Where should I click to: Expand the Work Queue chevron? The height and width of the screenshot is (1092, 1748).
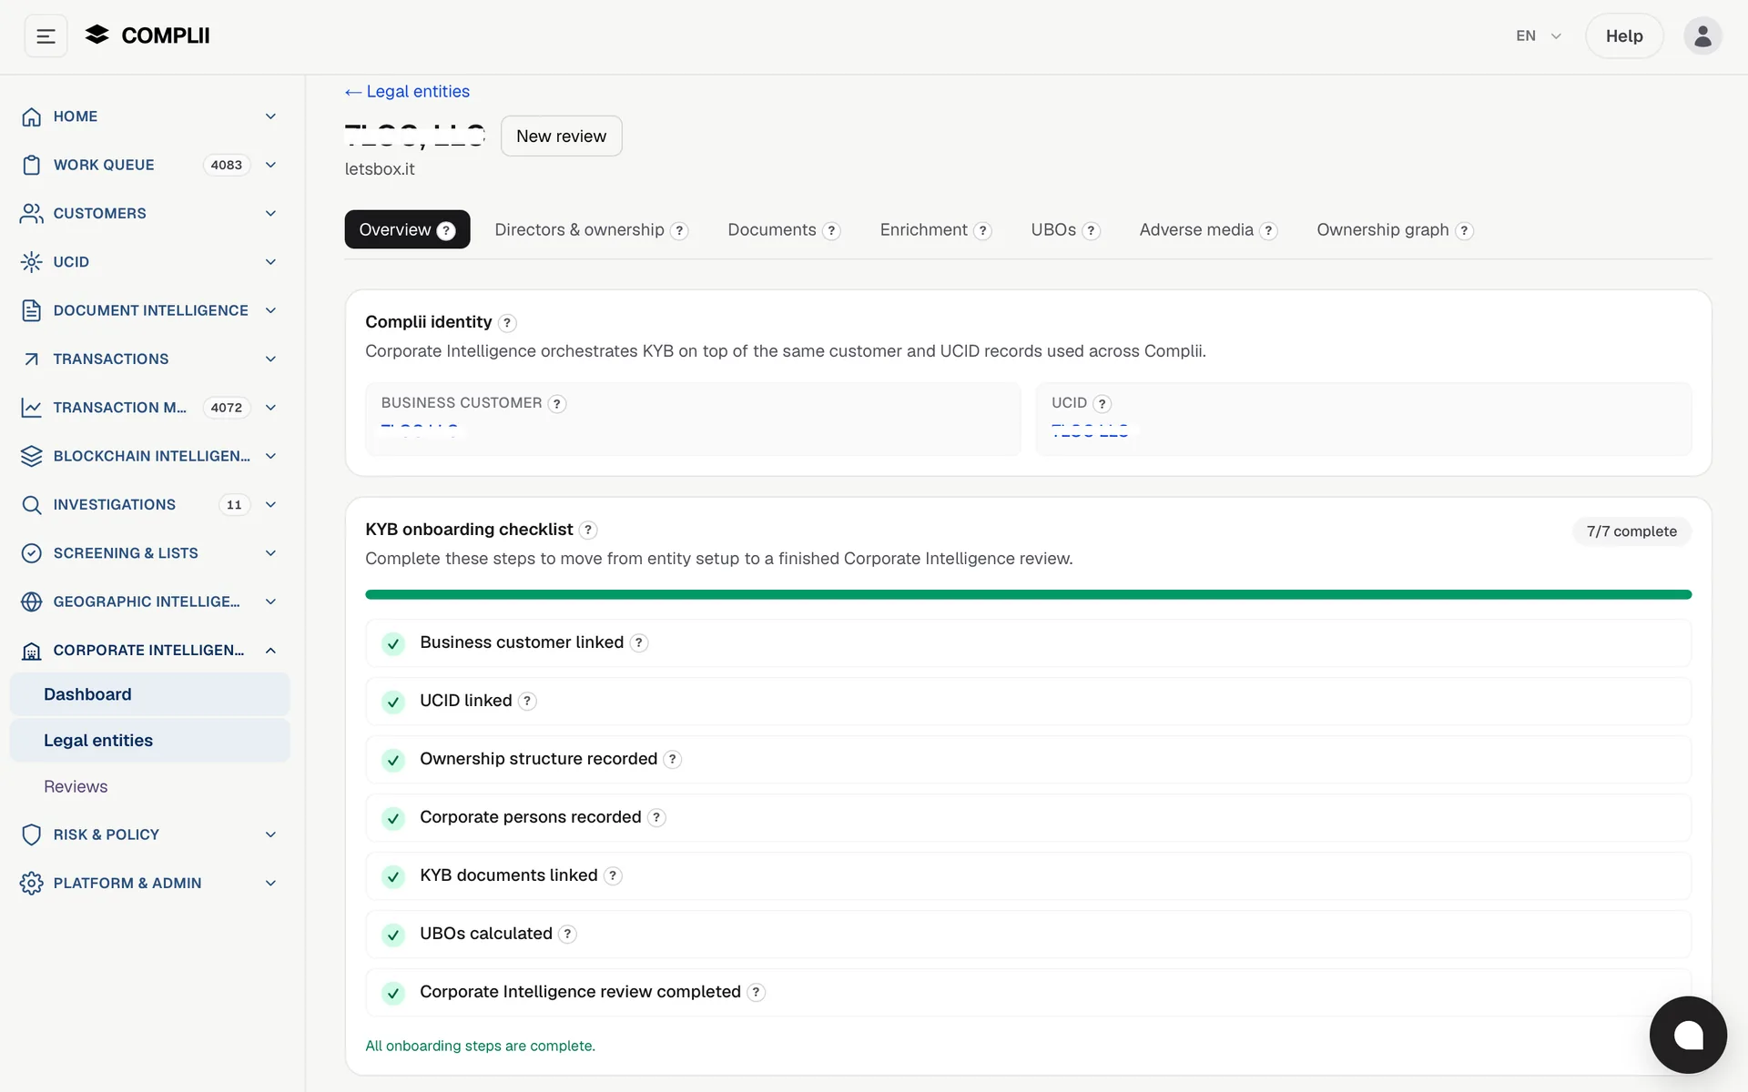coord(270,165)
